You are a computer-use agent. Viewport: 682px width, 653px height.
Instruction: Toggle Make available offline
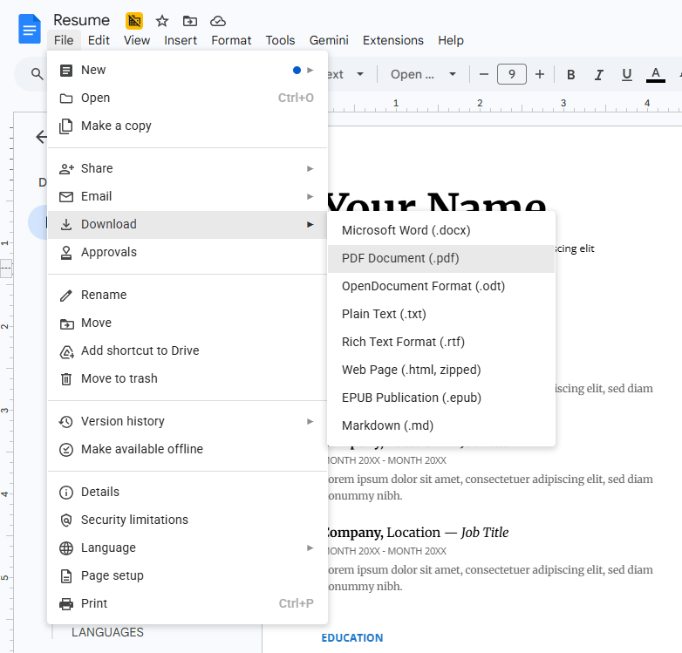pos(188,449)
